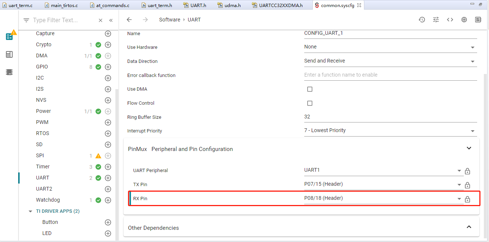Enable the Flow Control checkbox

[310, 103]
